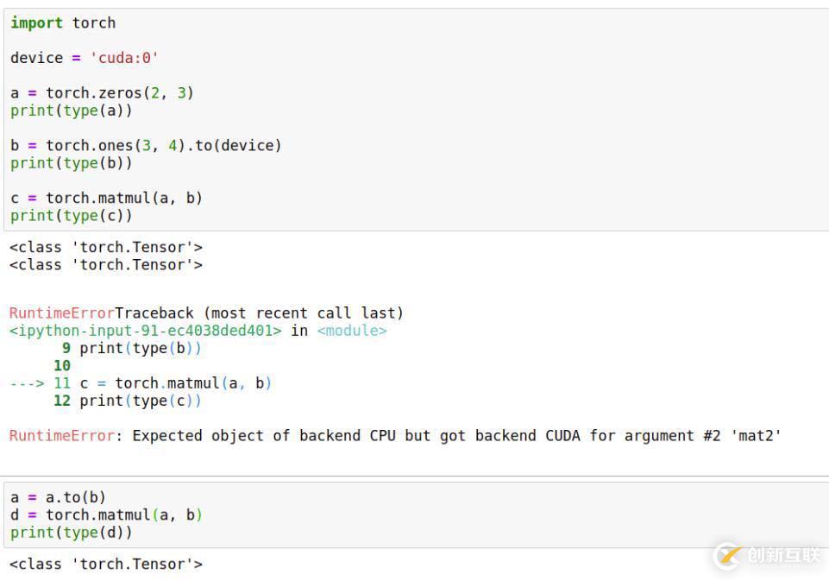This screenshot has width=829, height=581.
Task: Click print(type(d)) in the second cell
Action: 72,533
